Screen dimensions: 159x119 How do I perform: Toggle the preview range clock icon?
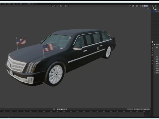(134, 109)
